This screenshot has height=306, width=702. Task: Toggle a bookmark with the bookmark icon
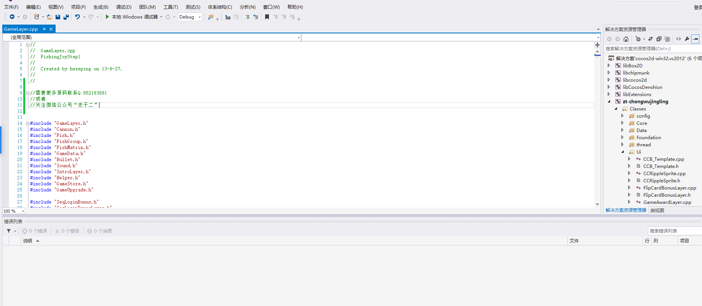point(267,17)
